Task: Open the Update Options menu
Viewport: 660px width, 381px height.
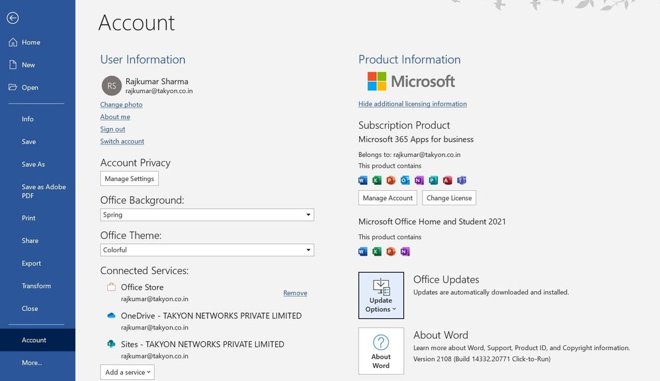Action: 381,295
